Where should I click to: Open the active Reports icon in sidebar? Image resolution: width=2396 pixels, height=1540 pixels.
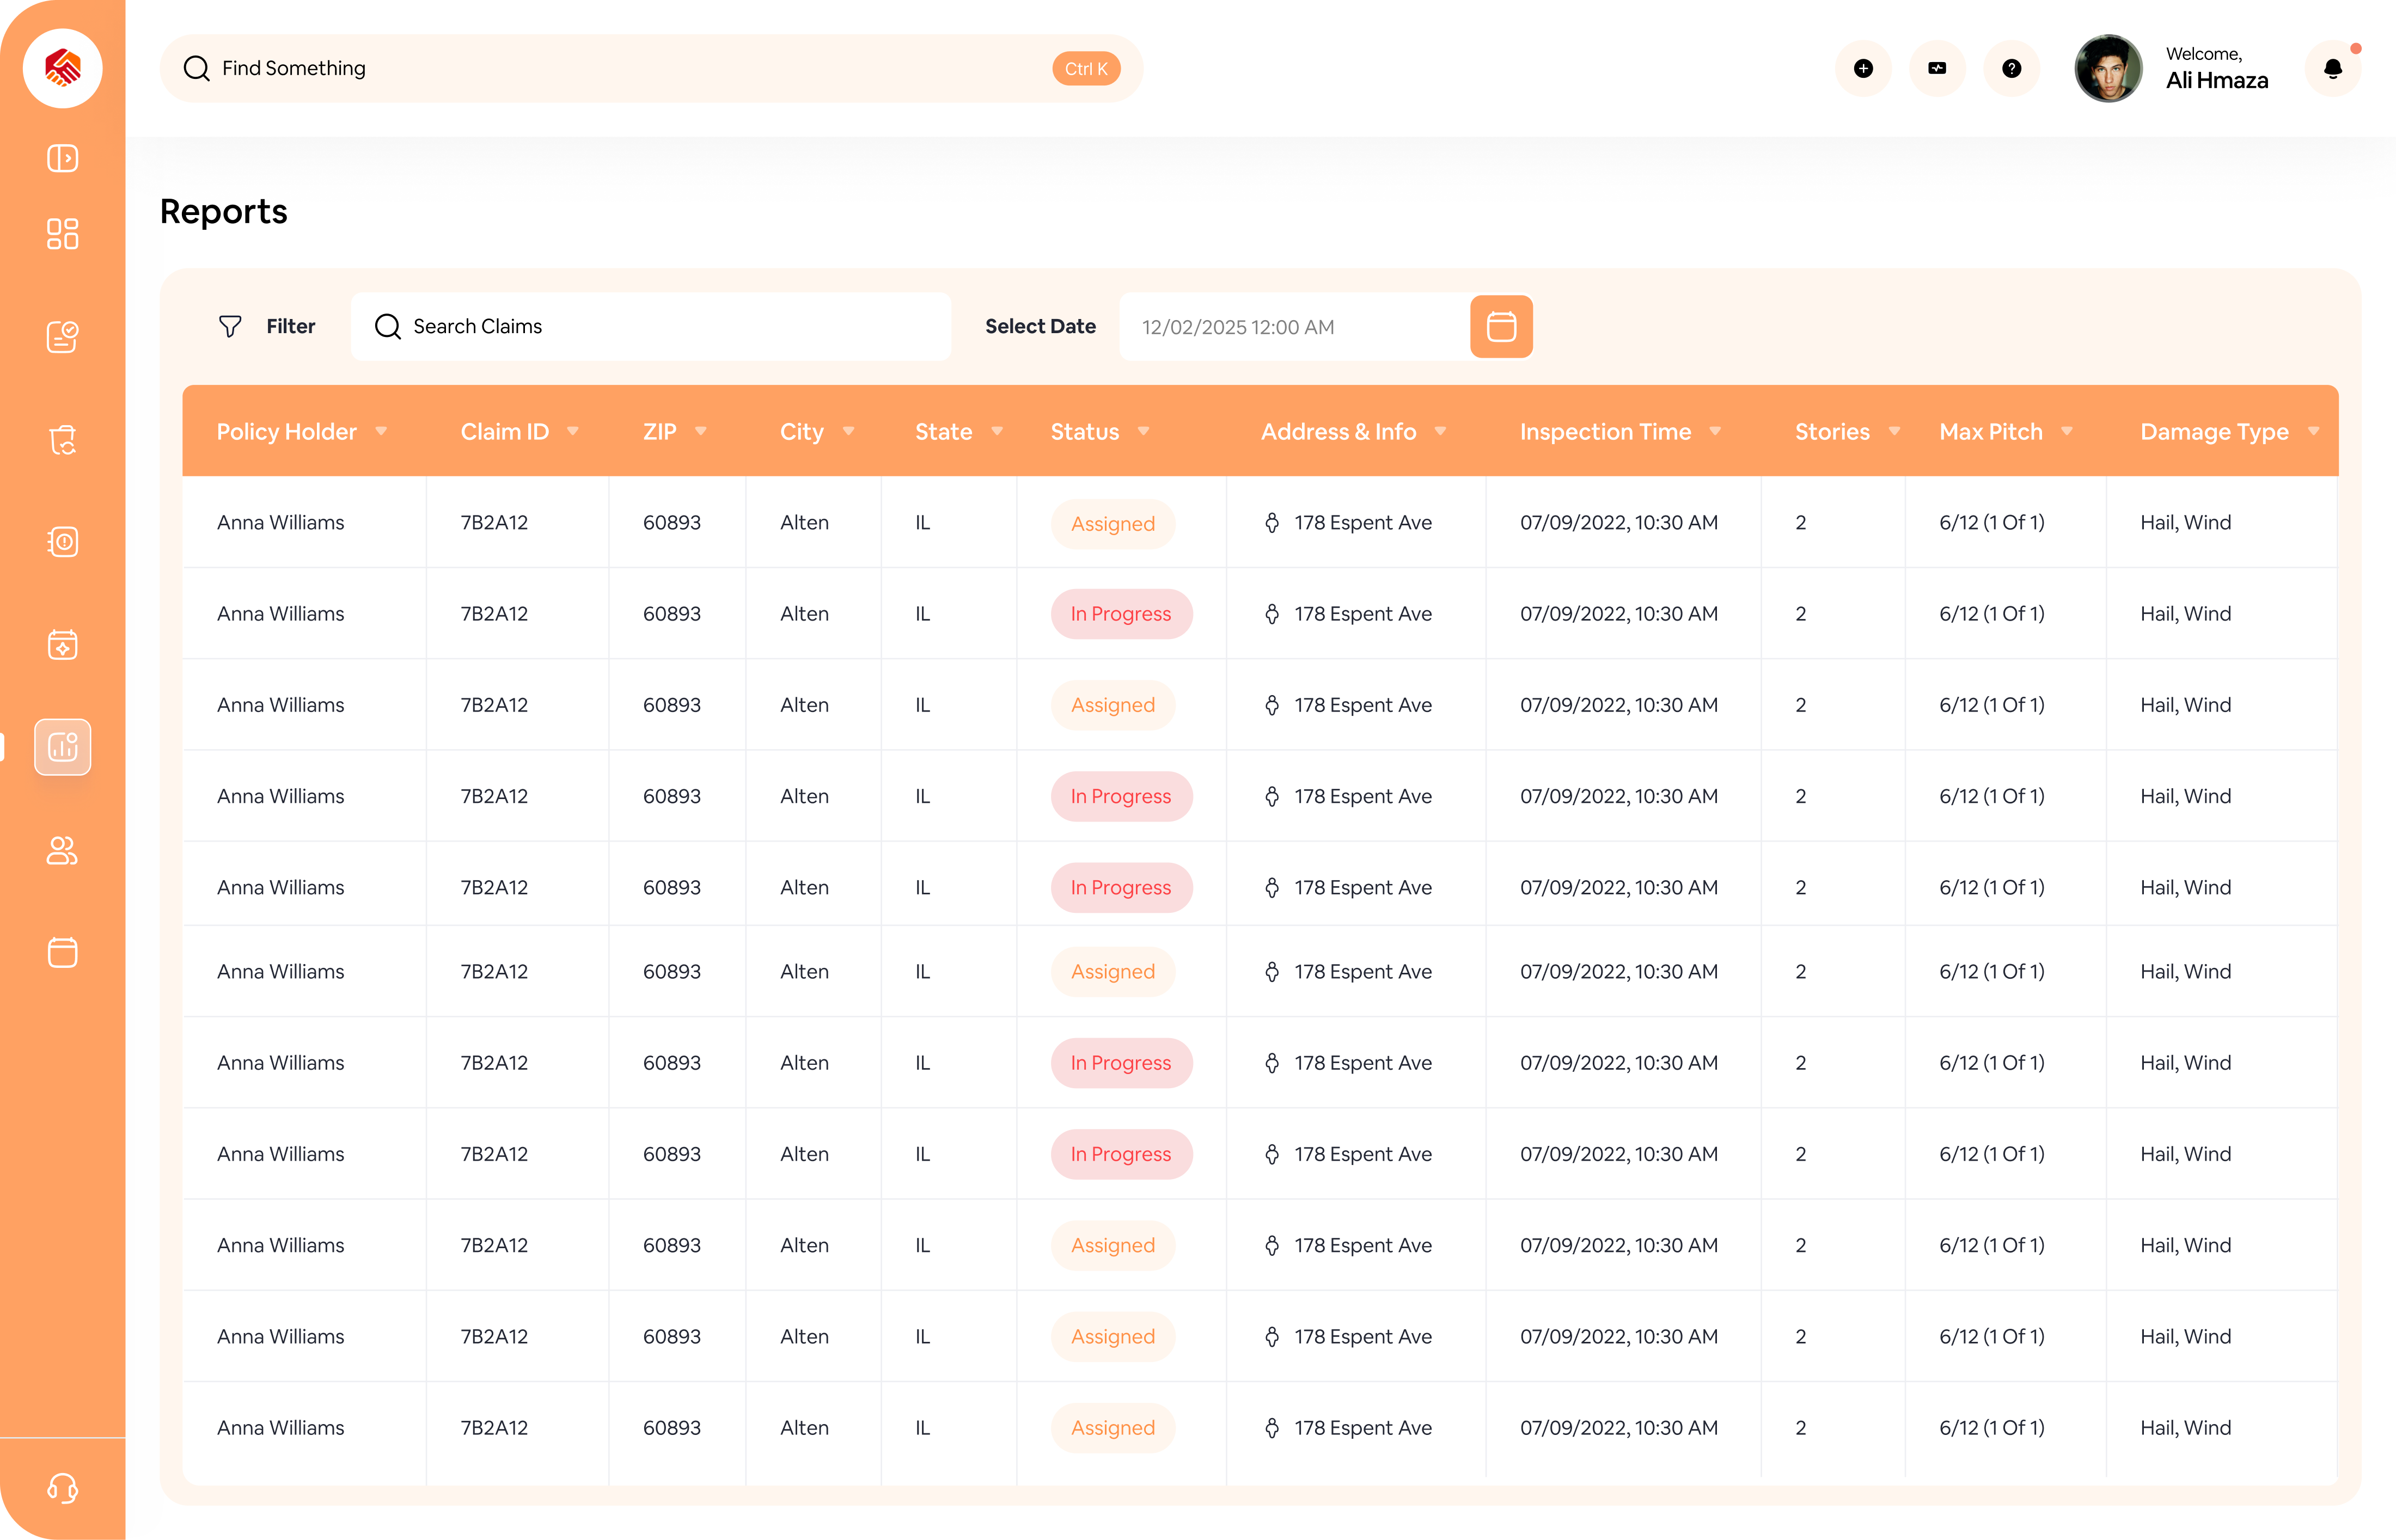[62, 747]
